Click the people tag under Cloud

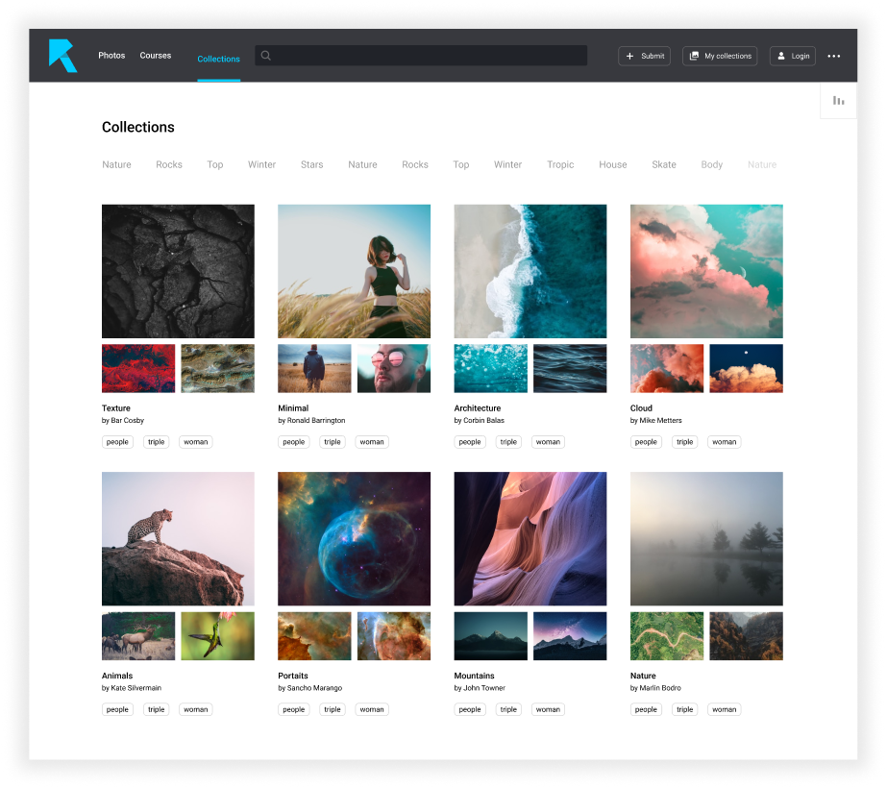pos(646,442)
